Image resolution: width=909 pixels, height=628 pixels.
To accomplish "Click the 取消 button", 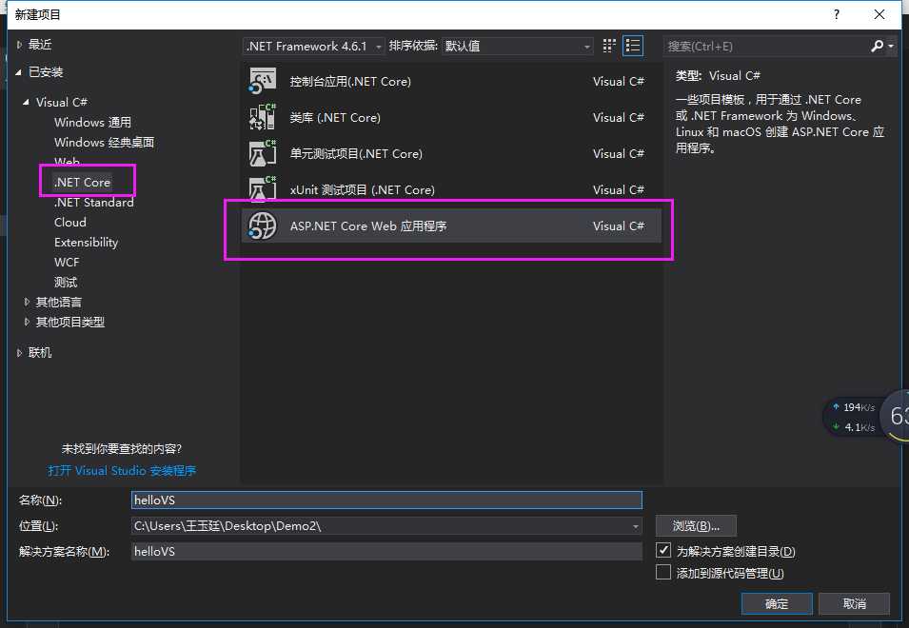I will pos(855,603).
